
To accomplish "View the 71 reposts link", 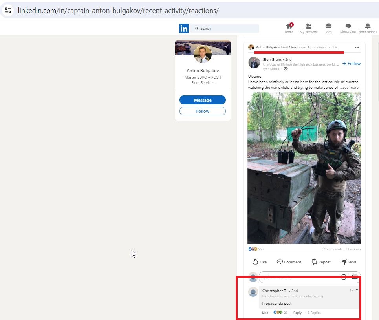I will pyautogui.click(x=353, y=249).
